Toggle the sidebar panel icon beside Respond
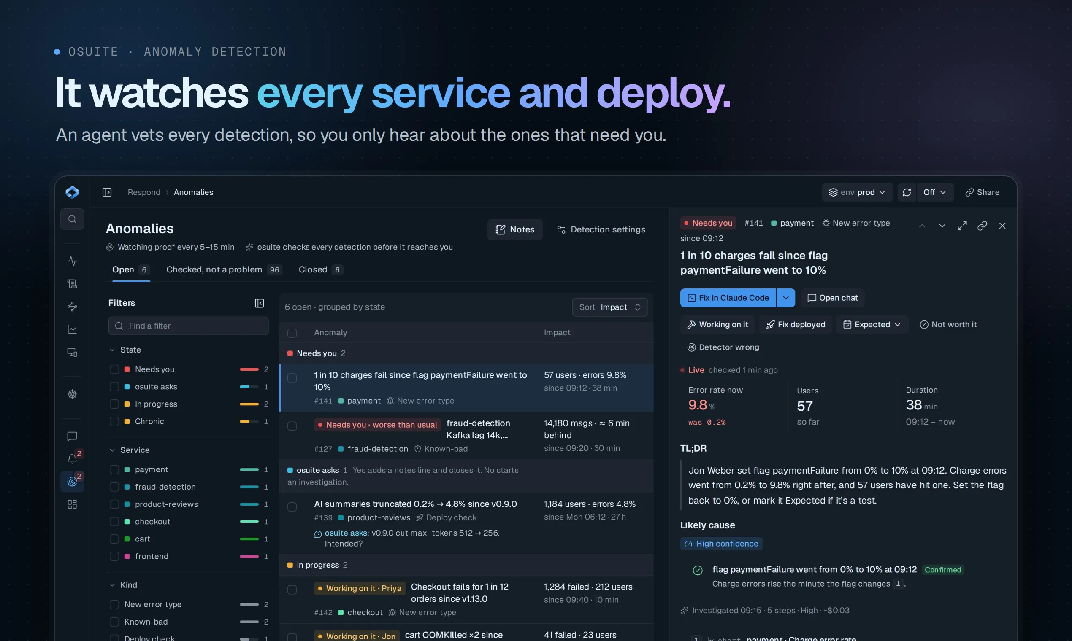Screen dimensions: 1072x641 107,192
